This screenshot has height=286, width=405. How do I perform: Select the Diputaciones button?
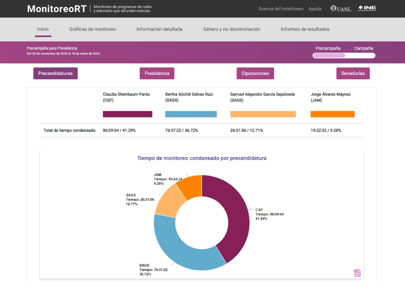[255, 73]
